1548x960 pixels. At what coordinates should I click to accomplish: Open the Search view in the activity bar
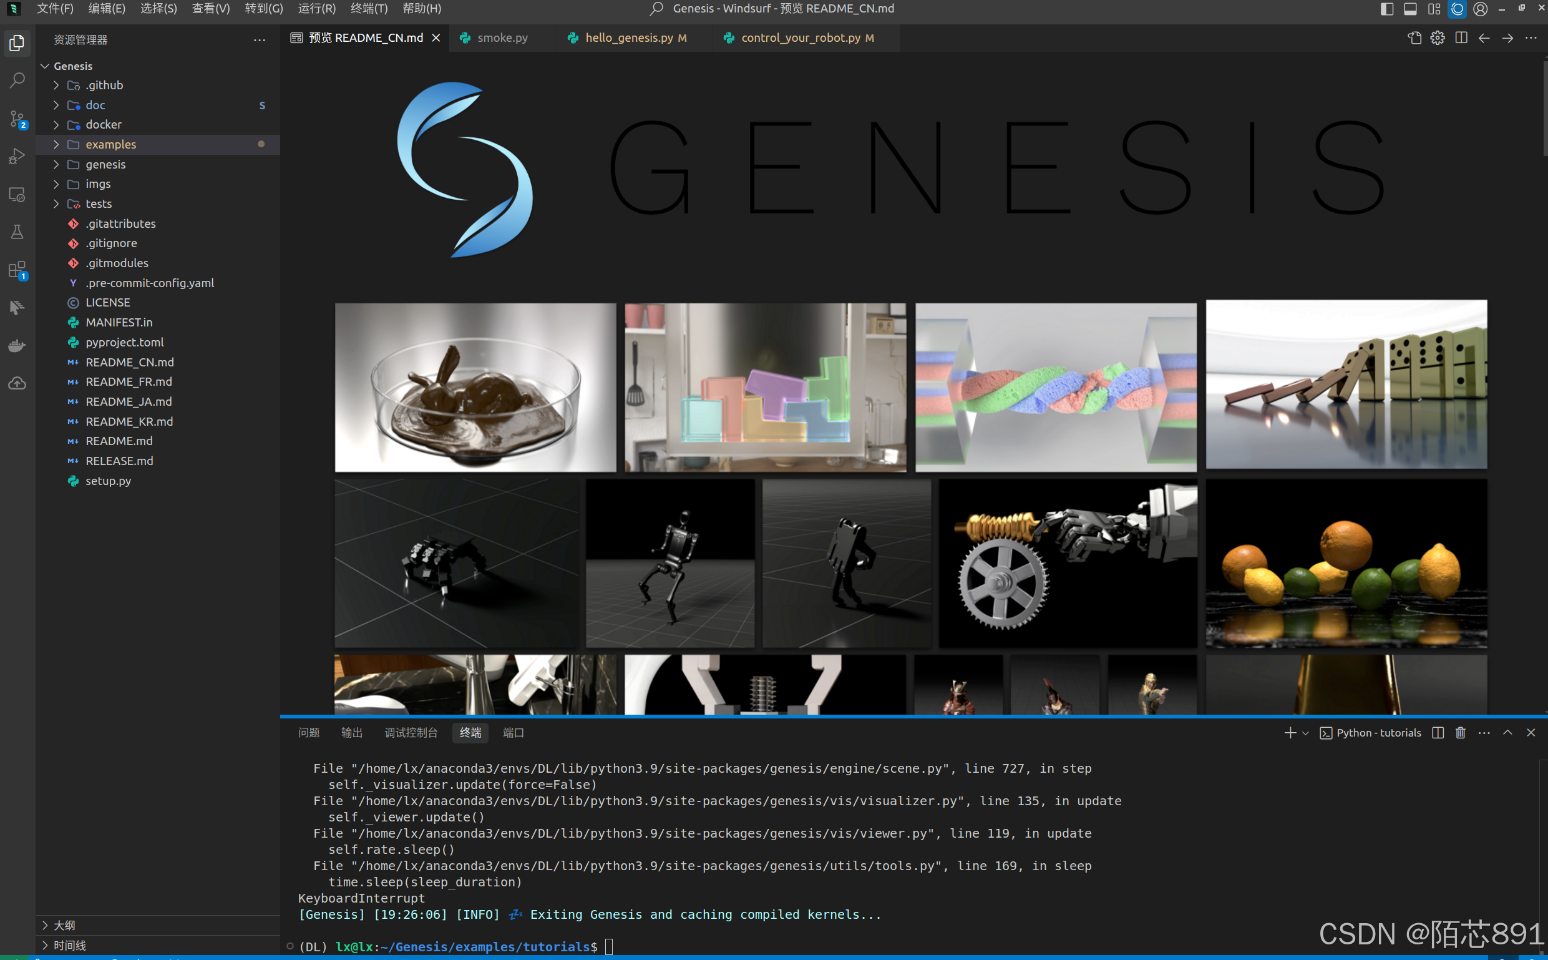pos(17,80)
